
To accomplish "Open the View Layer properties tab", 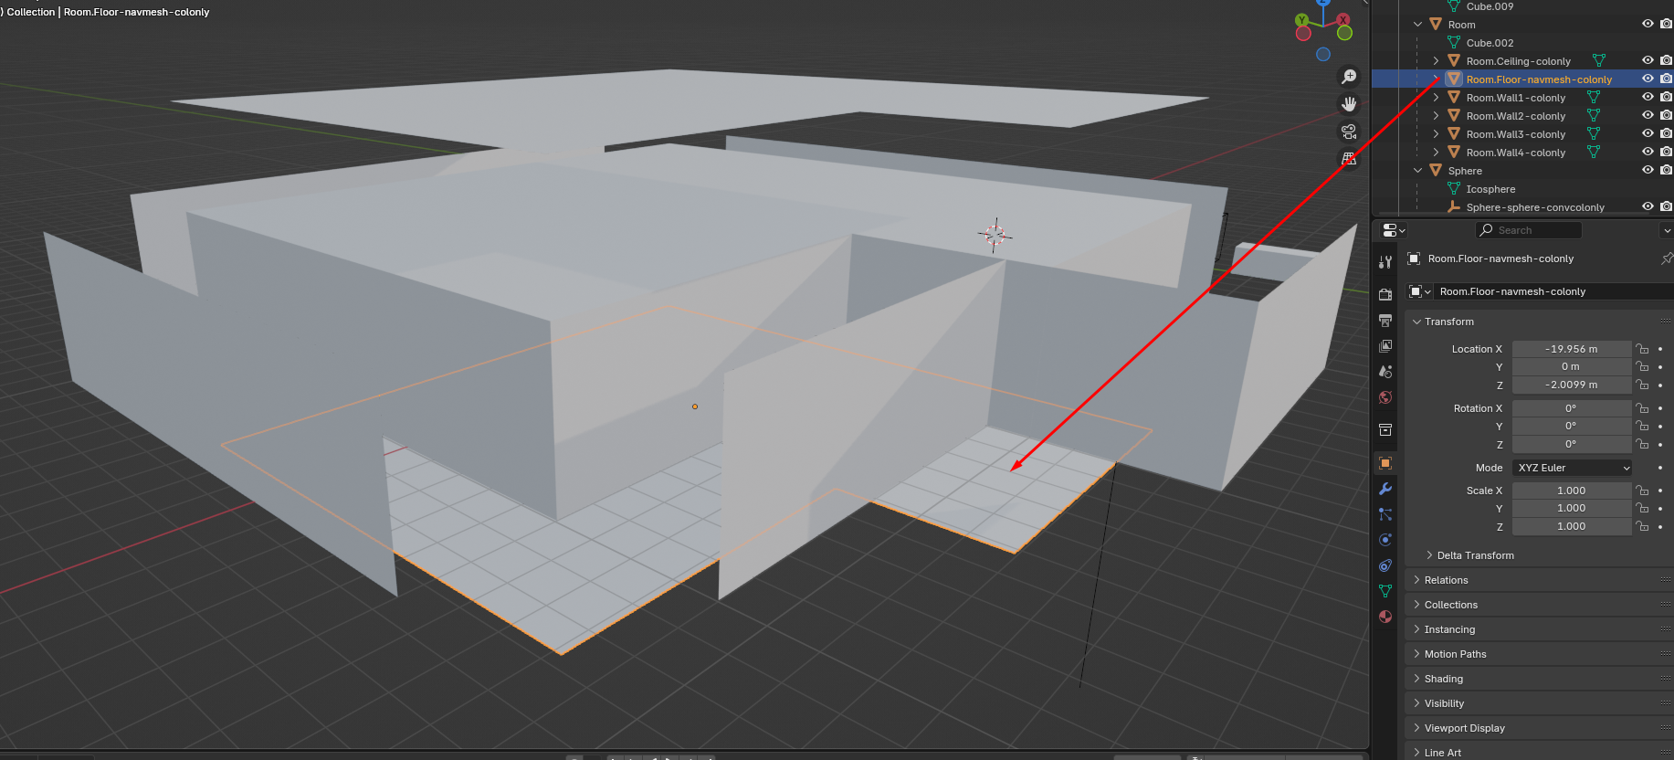I will tap(1385, 346).
